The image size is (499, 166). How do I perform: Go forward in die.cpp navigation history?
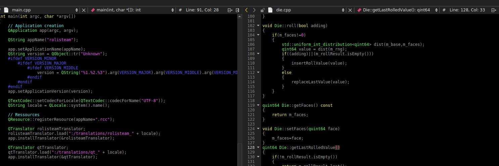click(x=254, y=10)
